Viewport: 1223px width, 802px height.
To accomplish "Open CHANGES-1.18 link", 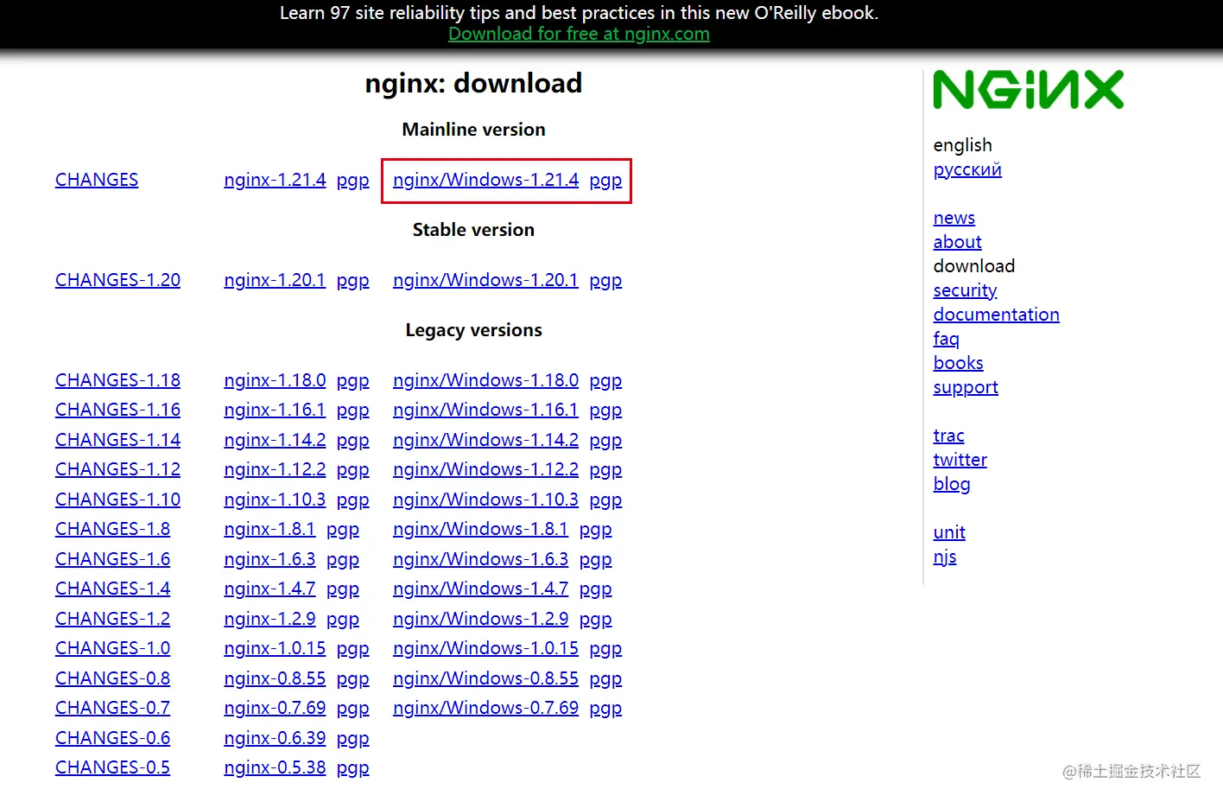I will pyautogui.click(x=117, y=380).
